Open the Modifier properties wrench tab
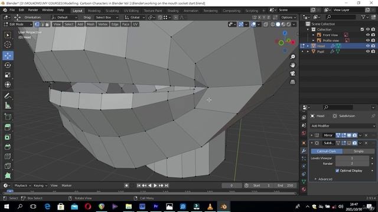This screenshot has width=378, height=212. (304, 151)
